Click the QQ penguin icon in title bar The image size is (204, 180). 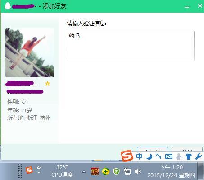[7, 6]
